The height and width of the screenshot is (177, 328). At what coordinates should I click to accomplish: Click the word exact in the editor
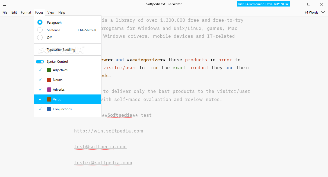[x=180, y=68]
